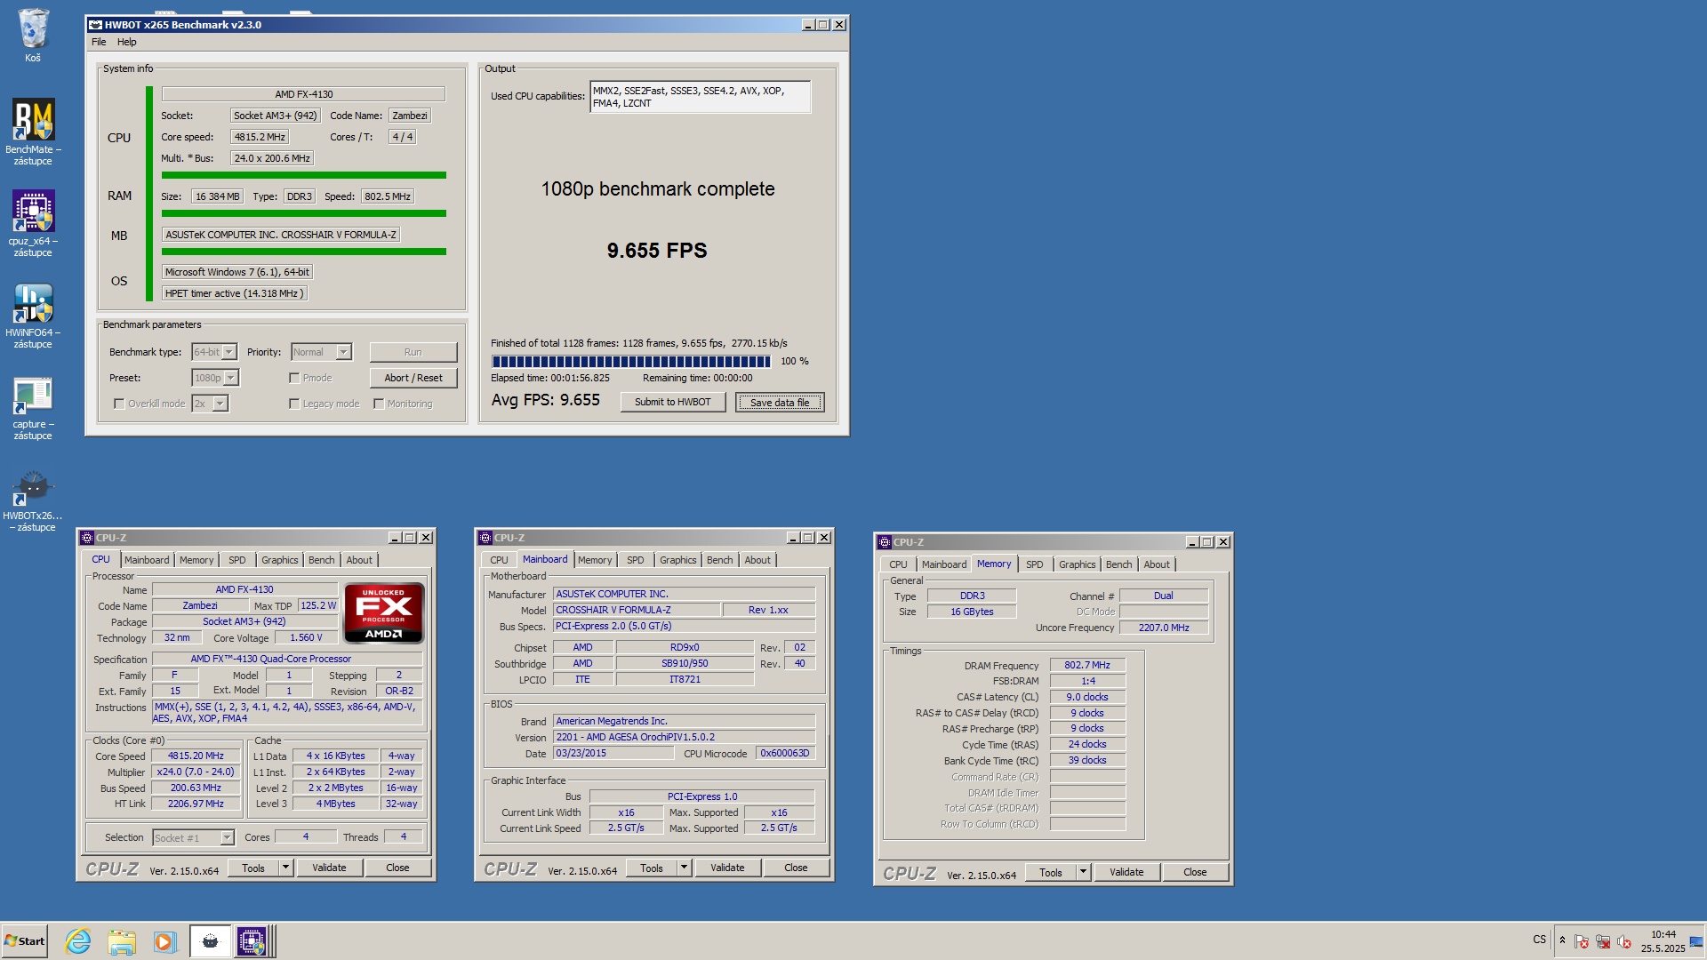Open the capture desktop shortcut
1707x960 pixels.
pyautogui.click(x=33, y=407)
